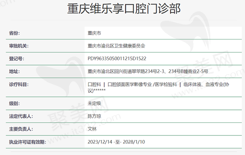Select the 诊疗科目 value starting 口腔科
This screenshot has width=245, height=155.
tap(158, 87)
